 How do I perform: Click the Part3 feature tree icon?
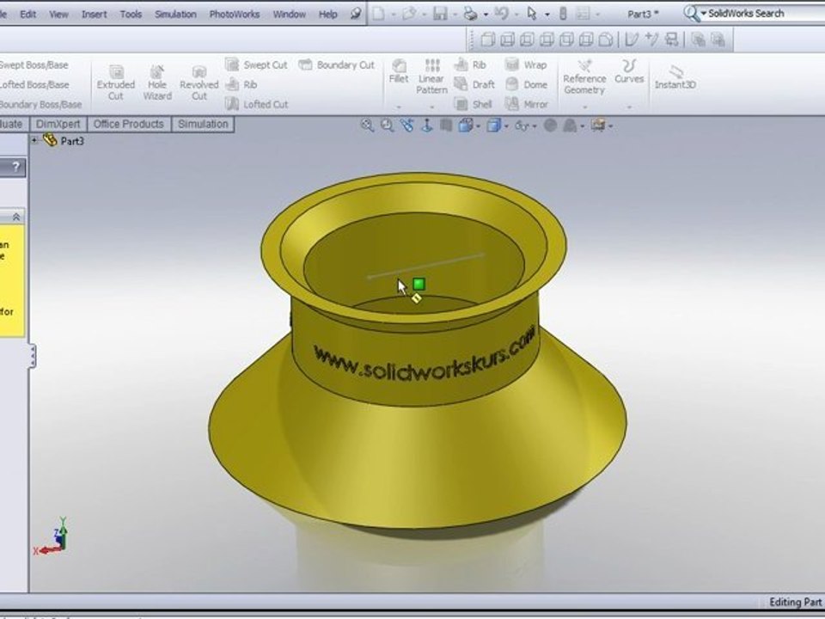pyautogui.click(x=50, y=140)
